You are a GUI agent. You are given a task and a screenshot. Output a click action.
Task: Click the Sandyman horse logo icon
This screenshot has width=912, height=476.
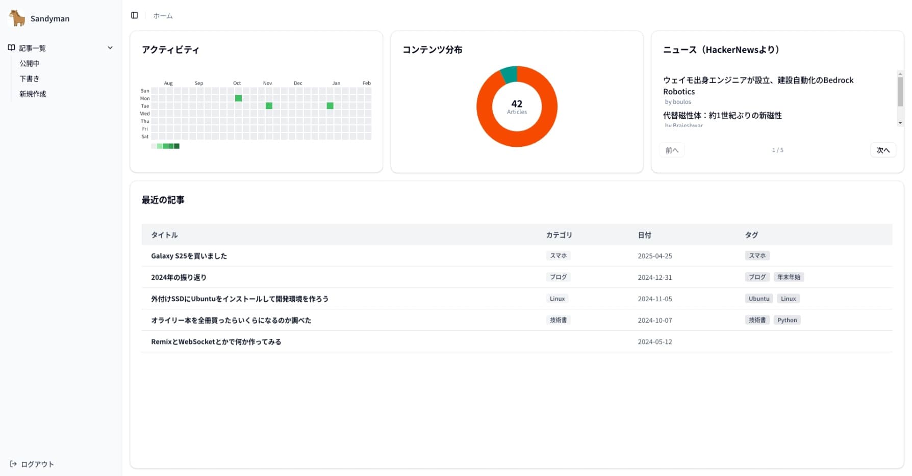(x=17, y=18)
